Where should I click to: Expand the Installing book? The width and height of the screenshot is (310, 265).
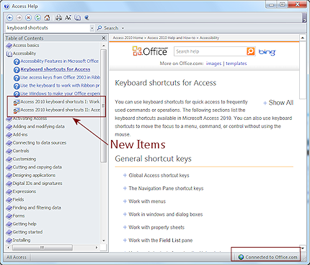[x=18, y=240]
